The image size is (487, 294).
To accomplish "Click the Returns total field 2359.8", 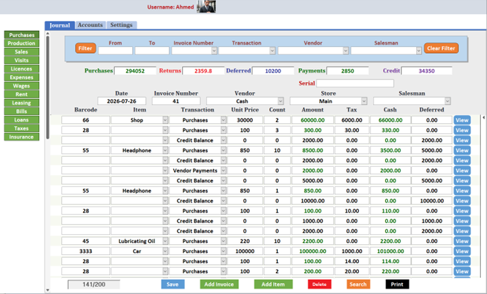I will pyautogui.click(x=203, y=71).
